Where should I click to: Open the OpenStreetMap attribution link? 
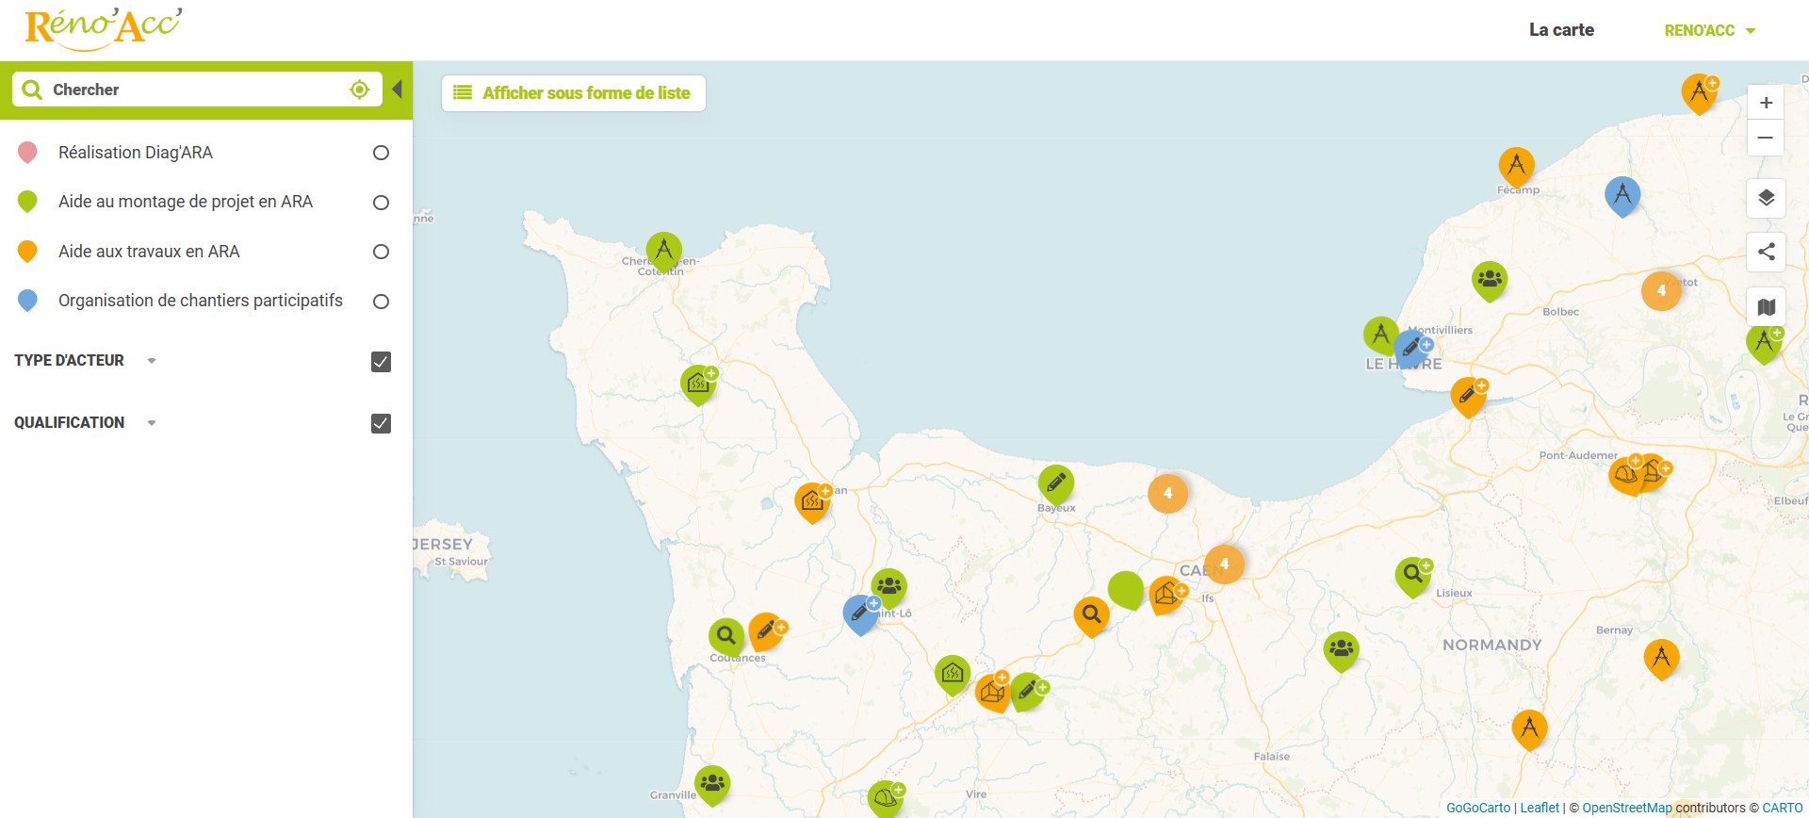click(x=1626, y=808)
